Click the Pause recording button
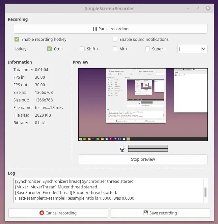 tap(110, 29)
